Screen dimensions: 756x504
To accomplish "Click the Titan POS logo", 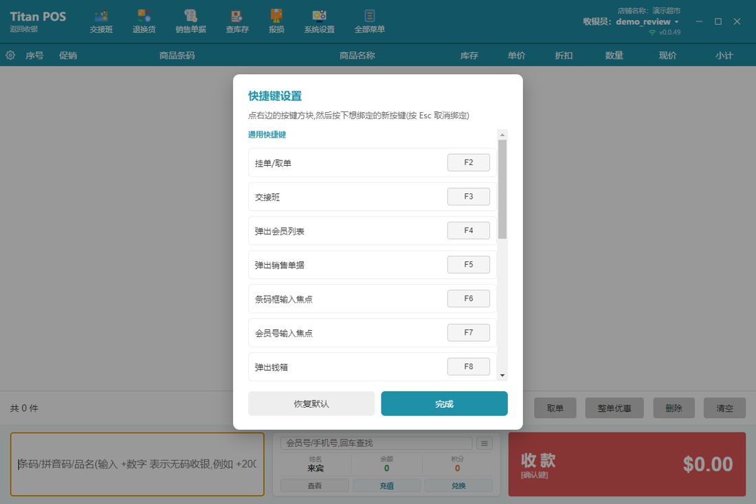I will tap(38, 17).
